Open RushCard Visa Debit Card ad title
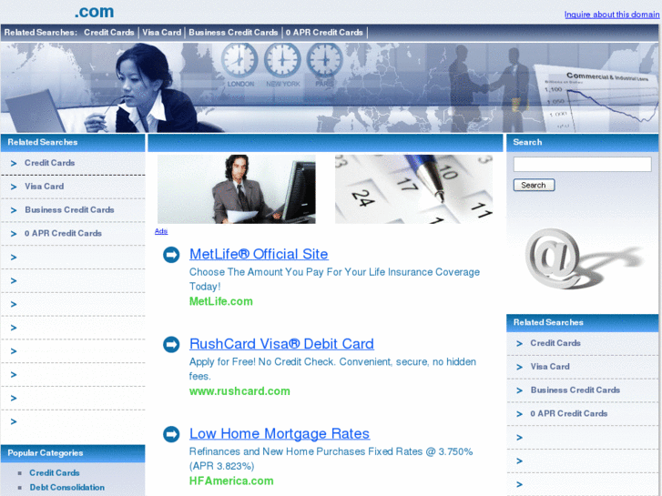Image resolution: width=662 pixels, height=496 pixels. (x=281, y=344)
